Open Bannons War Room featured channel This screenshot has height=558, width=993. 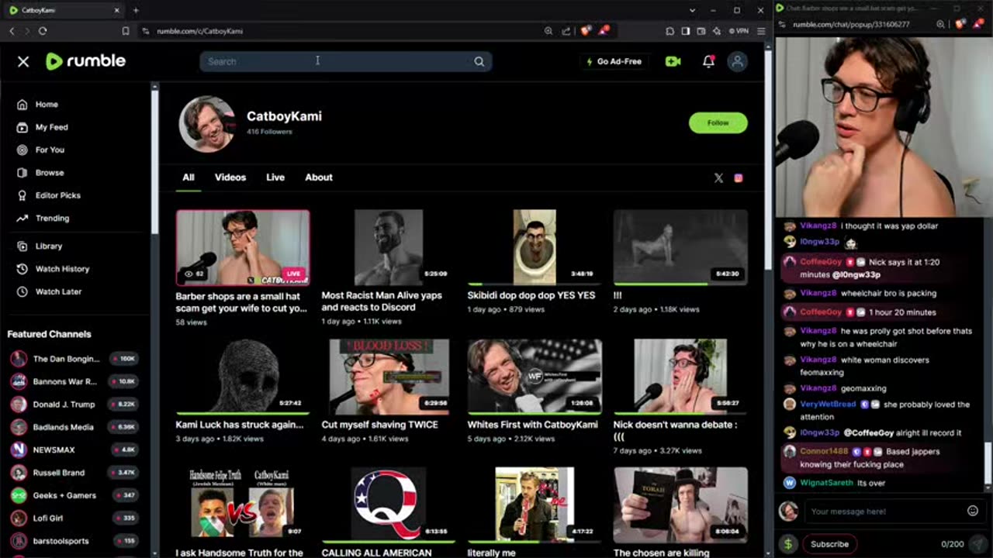[75, 381]
